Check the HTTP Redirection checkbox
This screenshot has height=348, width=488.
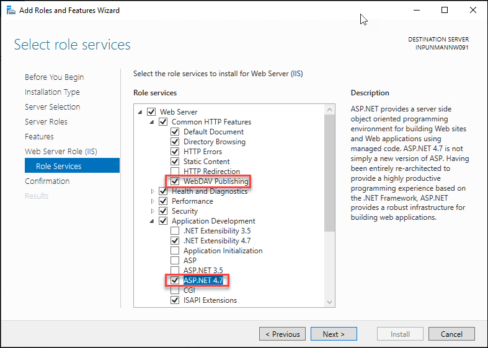(x=175, y=172)
